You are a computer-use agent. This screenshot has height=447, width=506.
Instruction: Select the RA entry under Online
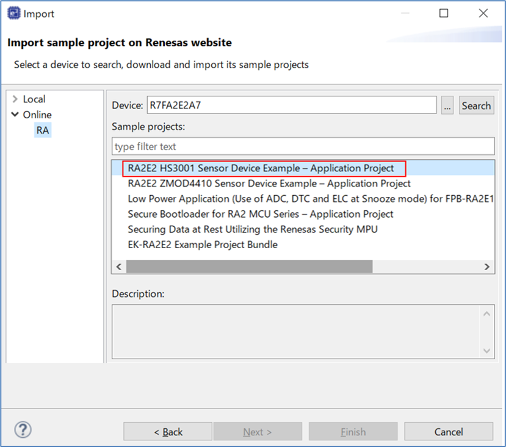[43, 131]
